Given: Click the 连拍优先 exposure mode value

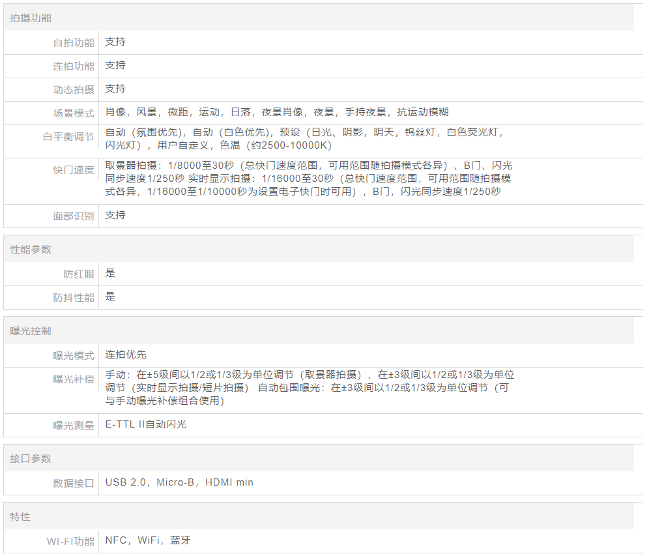Looking at the screenshot, I should (x=126, y=355).
